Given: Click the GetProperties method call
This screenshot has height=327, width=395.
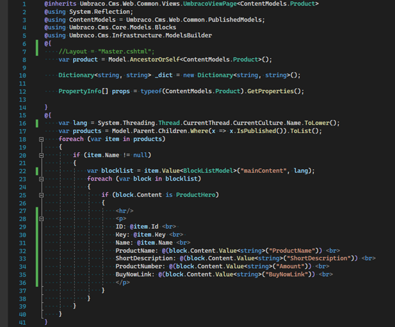Looking at the screenshot, I should [270, 91].
